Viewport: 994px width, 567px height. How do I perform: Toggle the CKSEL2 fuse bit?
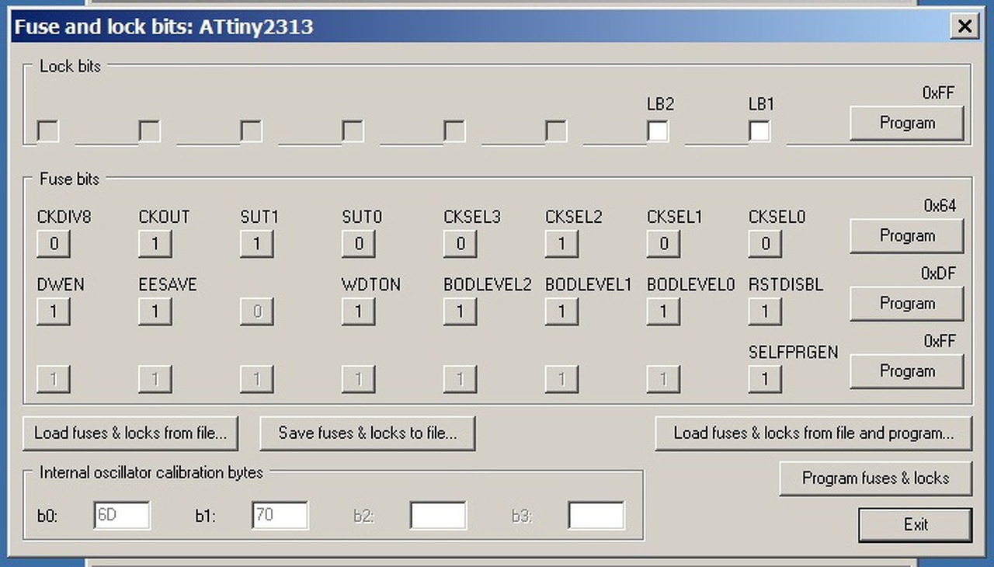click(562, 244)
